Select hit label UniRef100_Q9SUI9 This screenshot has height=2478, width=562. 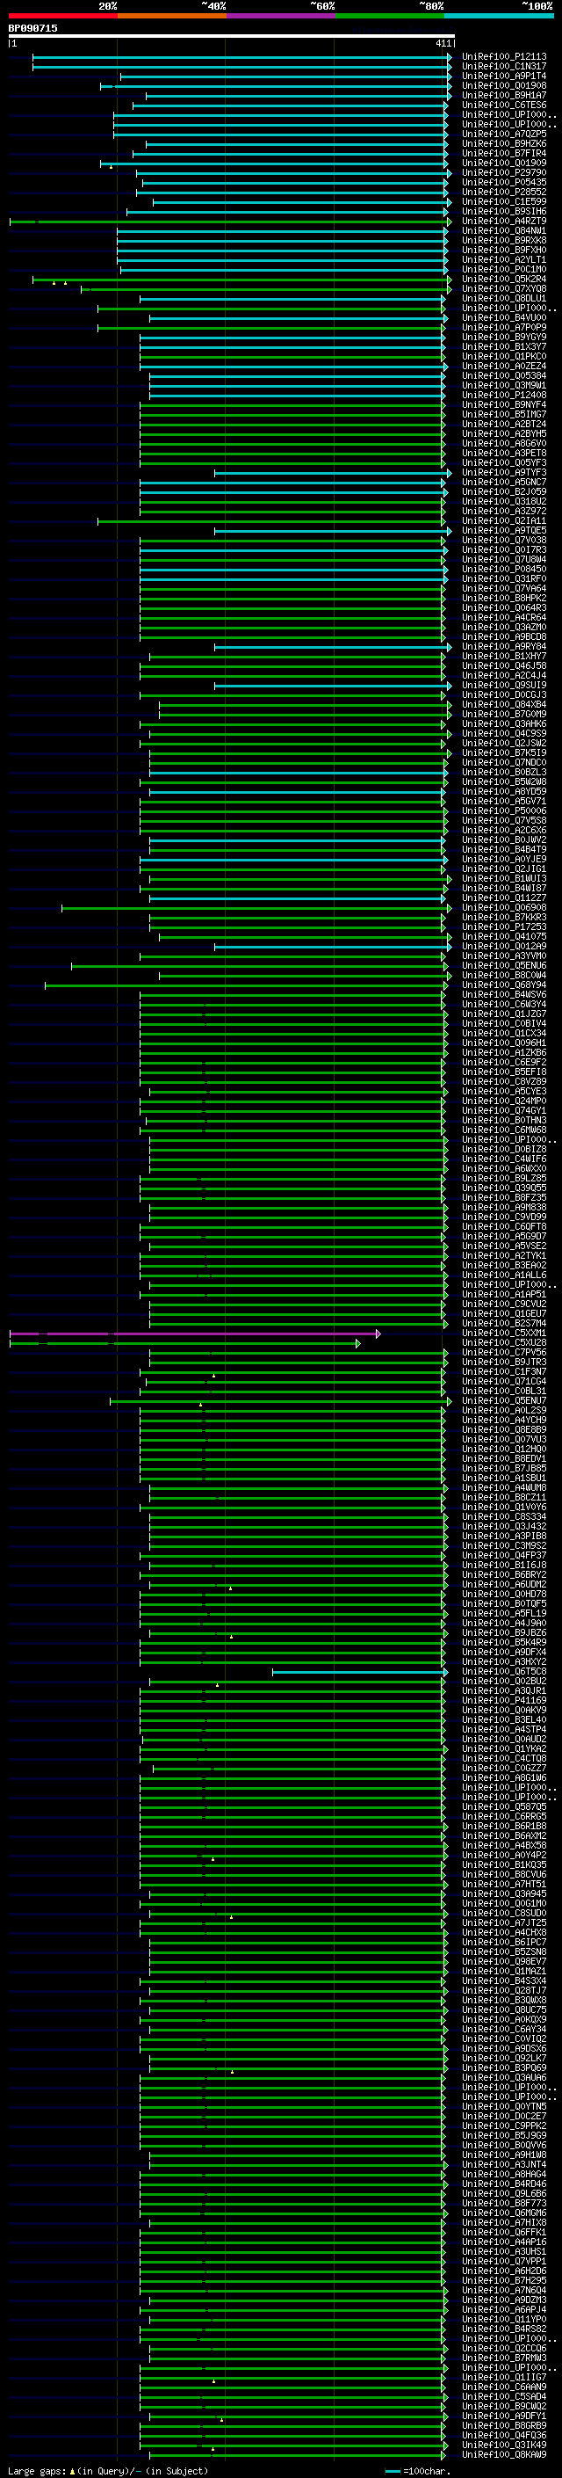(x=503, y=685)
